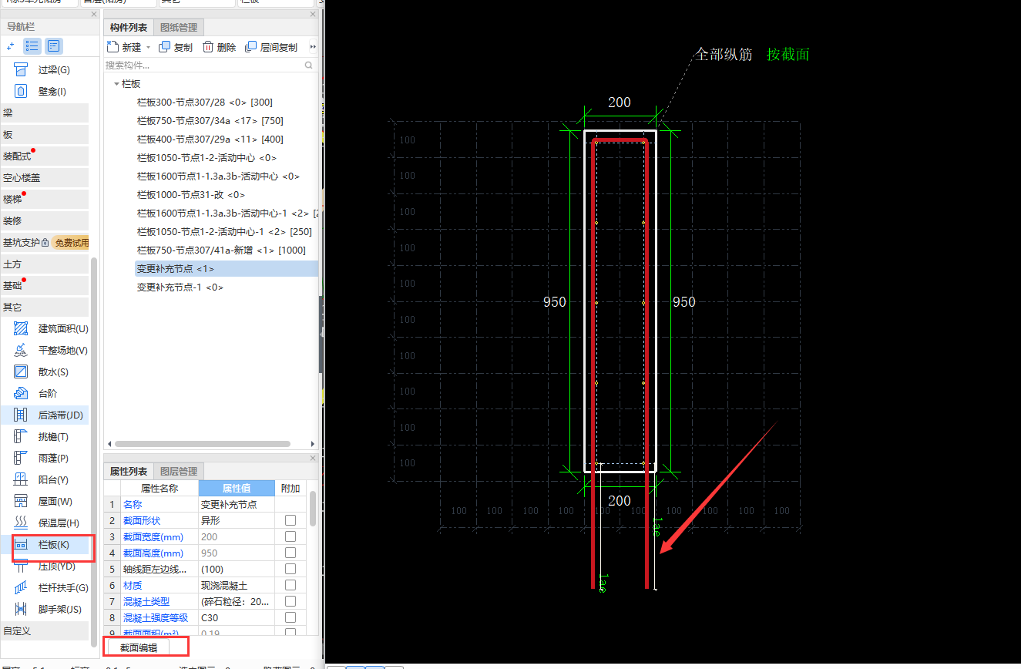Viewport: 1021px width, 669px height.
Task: Close the 构件列表 component list panel
Action: point(311,14)
